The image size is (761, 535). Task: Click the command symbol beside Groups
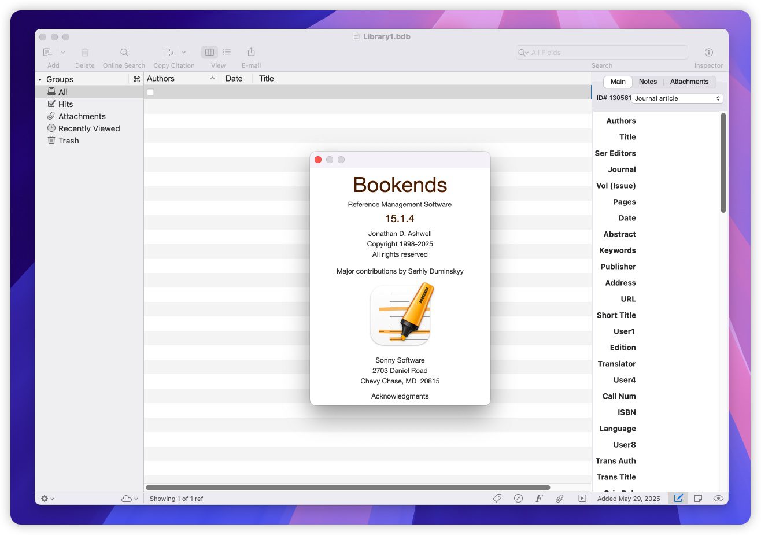pyautogui.click(x=136, y=79)
